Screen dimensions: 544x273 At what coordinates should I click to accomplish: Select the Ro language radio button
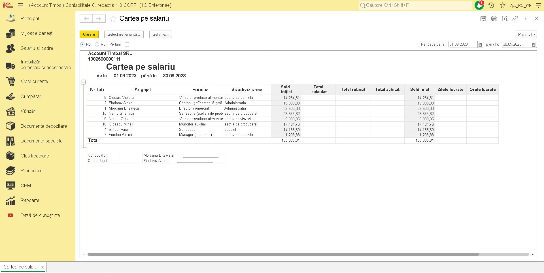[82, 44]
